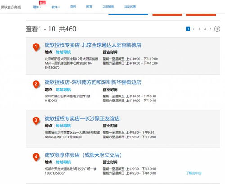The width and height of the screenshot is (225, 184).
Task: Click the 了解店中店 link
Action: (x=193, y=173)
